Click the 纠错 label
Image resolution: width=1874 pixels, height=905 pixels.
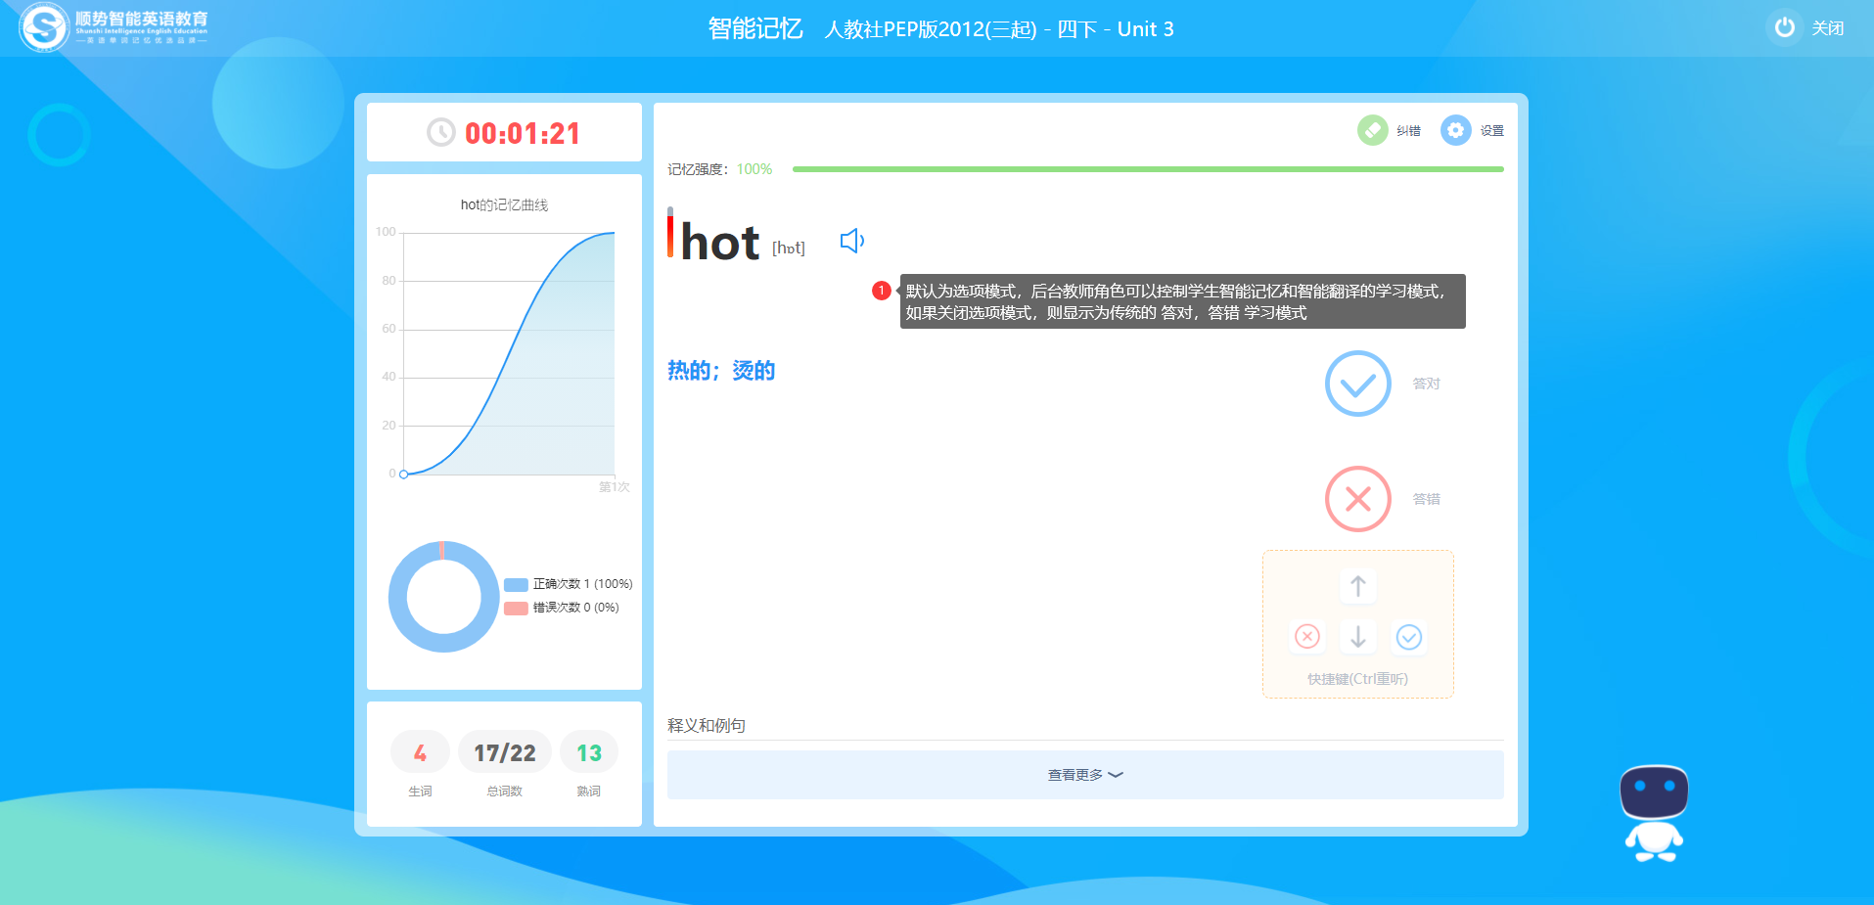pyautogui.click(x=1408, y=131)
